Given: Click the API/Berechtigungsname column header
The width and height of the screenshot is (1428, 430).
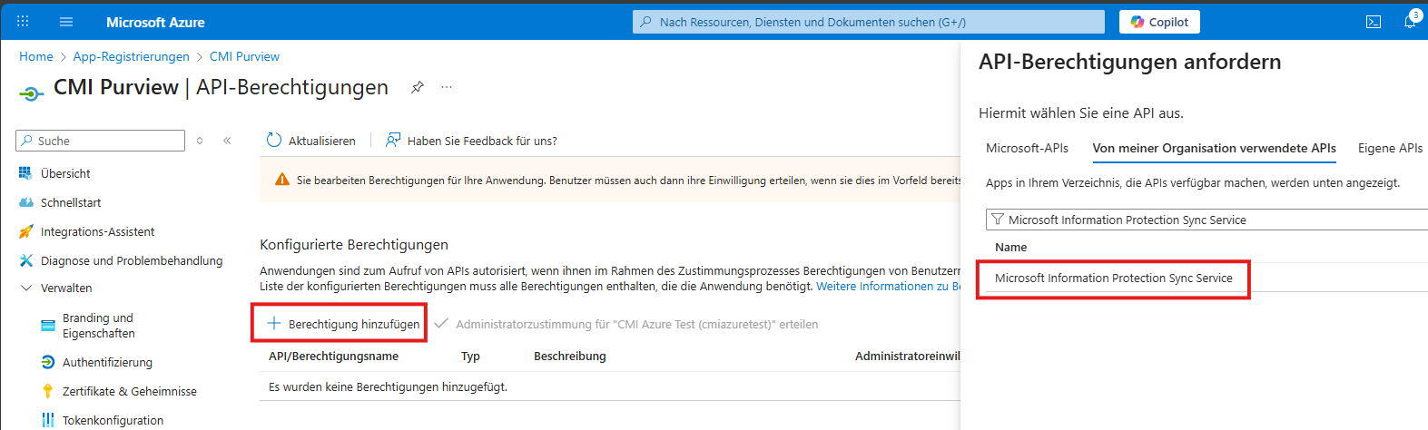Looking at the screenshot, I should tap(333, 357).
